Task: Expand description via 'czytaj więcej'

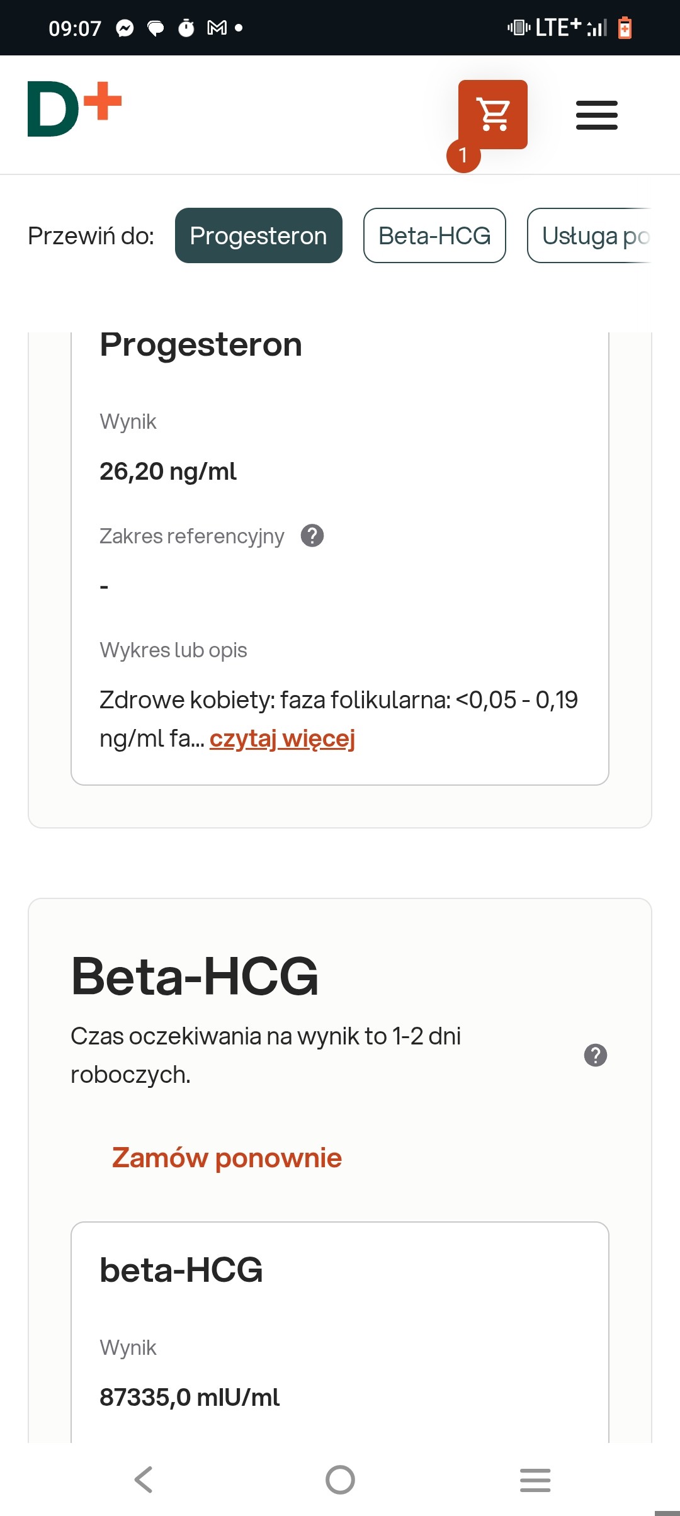Action: coord(282,738)
